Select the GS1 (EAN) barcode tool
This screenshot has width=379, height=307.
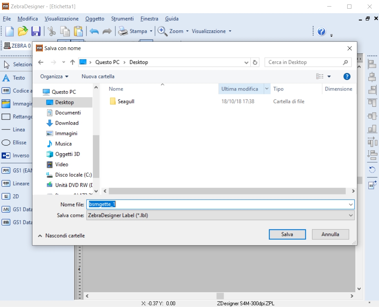point(17,171)
